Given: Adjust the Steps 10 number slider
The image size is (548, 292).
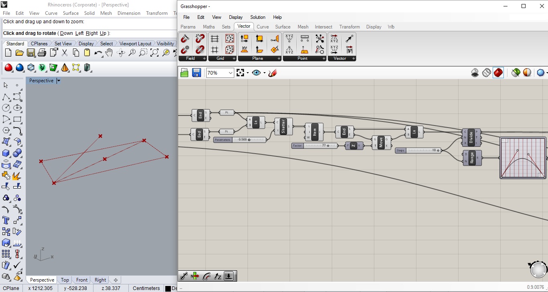Looking at the screenshot, I should coord(418,150).
